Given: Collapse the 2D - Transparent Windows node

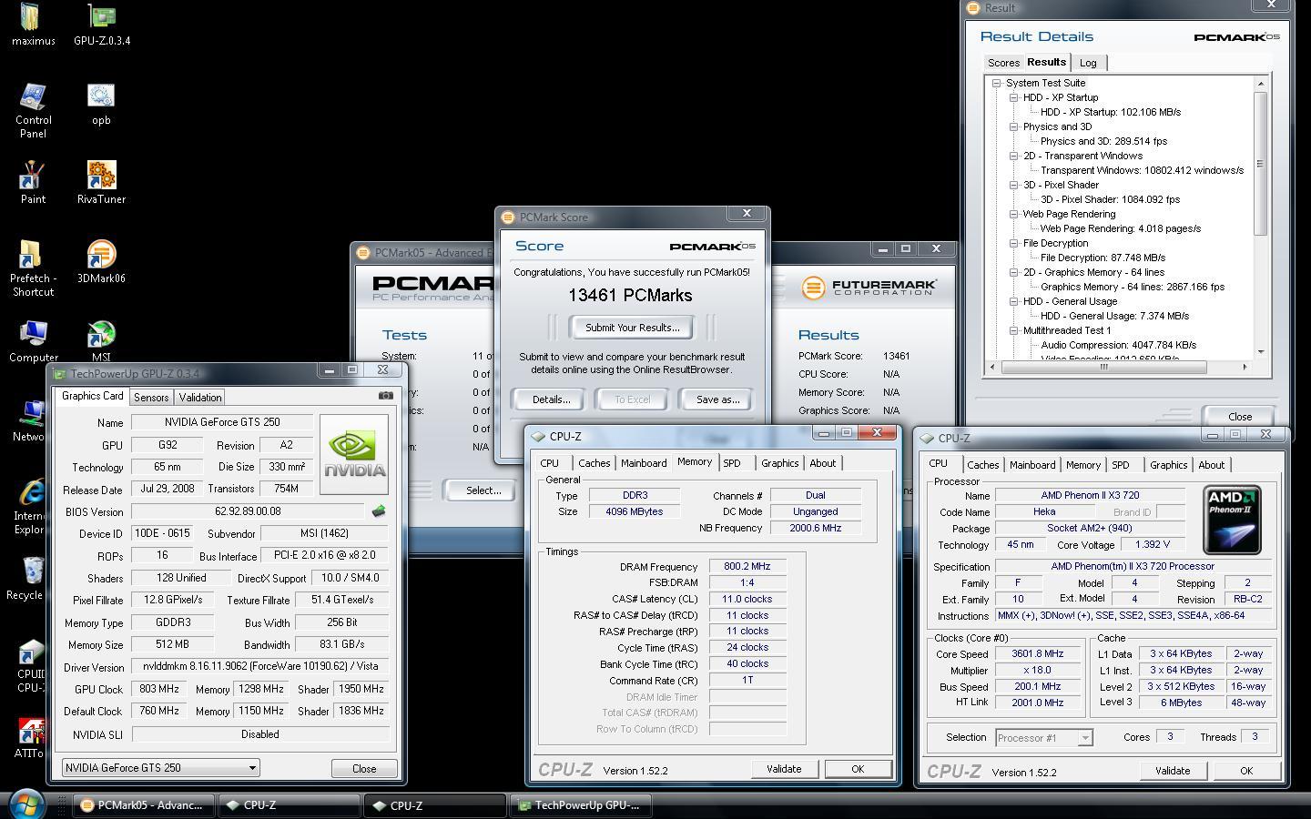Looking at the screenshot, I should 1013,156.
